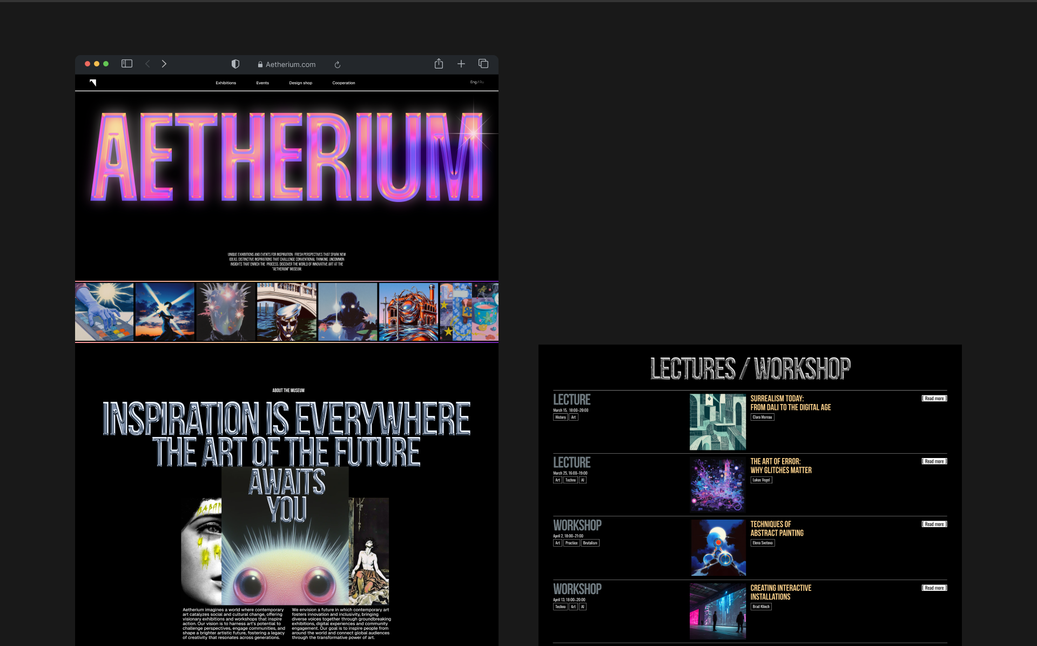The width and height of the screenshot is (1037, 646).
Task: Show the tab overview
Action: [483, 64]
